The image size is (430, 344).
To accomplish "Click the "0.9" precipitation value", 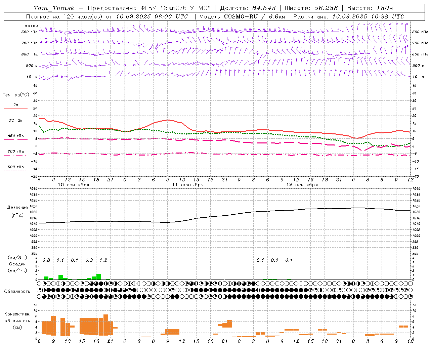I will (89, 260).
